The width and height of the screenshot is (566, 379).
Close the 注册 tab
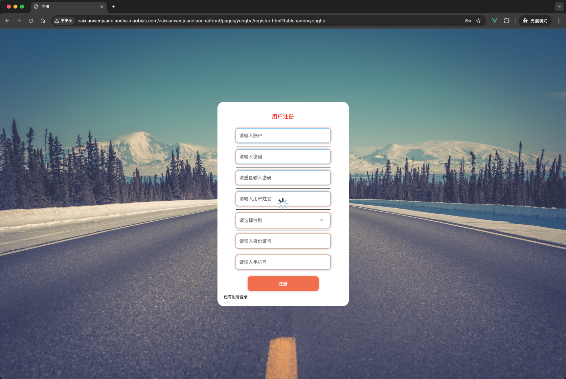pos(102,7)
